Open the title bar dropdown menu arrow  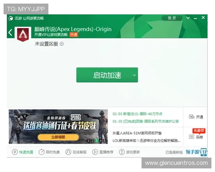click(188, 18)
